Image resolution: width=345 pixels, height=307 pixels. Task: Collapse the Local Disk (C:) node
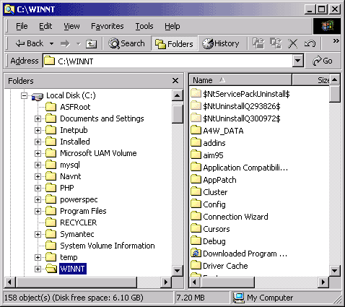coord(24,95)
